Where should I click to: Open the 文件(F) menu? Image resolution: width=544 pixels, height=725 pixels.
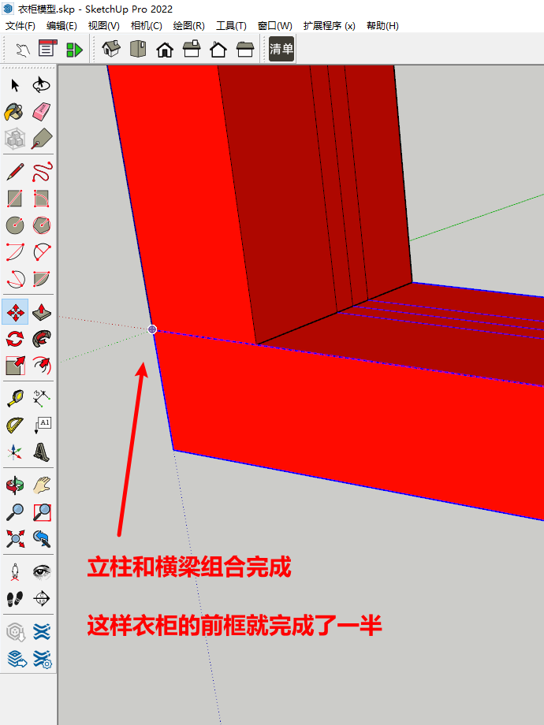(x=20, y=26)
